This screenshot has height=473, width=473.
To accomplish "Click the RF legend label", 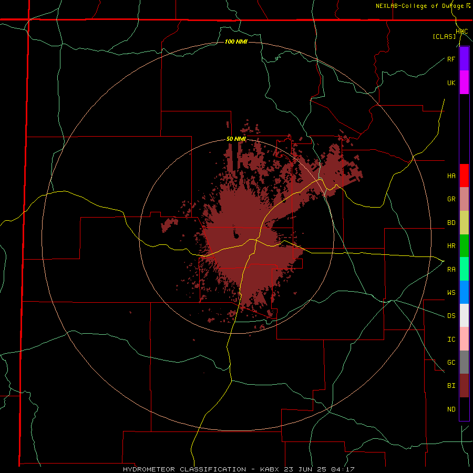I will (451, 59).
